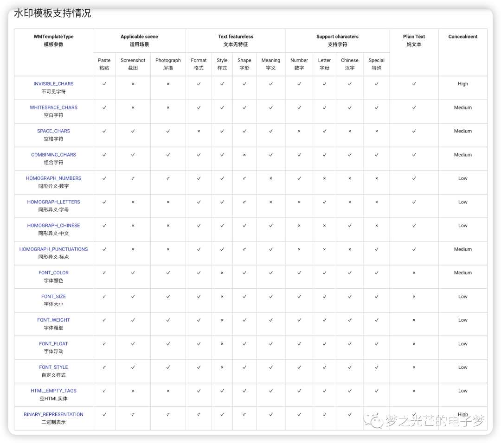
Task: Open the FONT_COLOR template link
Action: (x=53, y=273)
